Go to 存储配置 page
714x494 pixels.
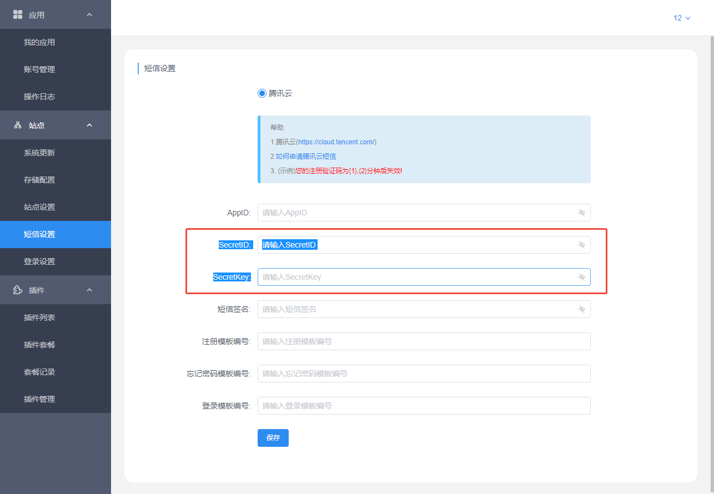pos(56,180)
